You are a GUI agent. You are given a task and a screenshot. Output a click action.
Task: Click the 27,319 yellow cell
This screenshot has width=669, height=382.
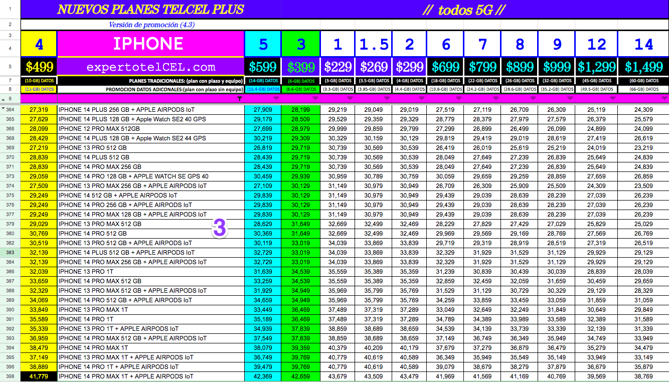pos(39,110)
